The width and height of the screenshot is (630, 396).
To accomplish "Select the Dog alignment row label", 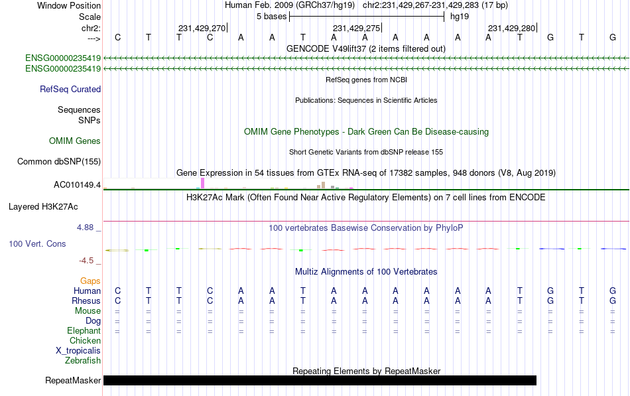I will tap(94, 321).
